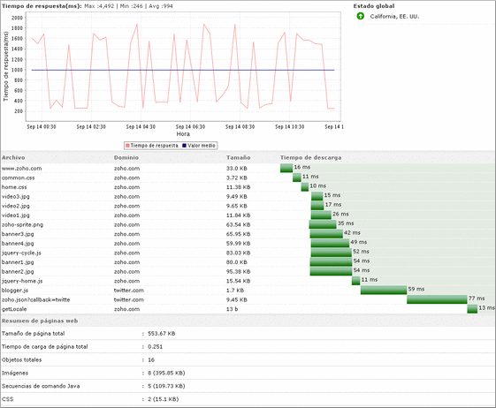496x408 pixels.
Task: Click the blue Valor medio legend swatch
Action: (185, 146)
